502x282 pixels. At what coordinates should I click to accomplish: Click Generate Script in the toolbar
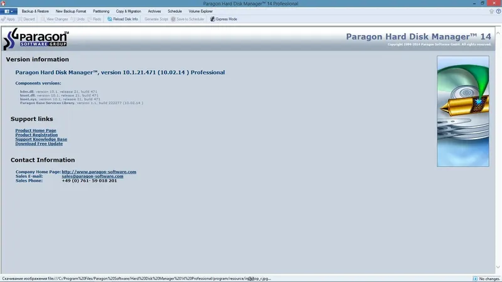click(156, 19)
